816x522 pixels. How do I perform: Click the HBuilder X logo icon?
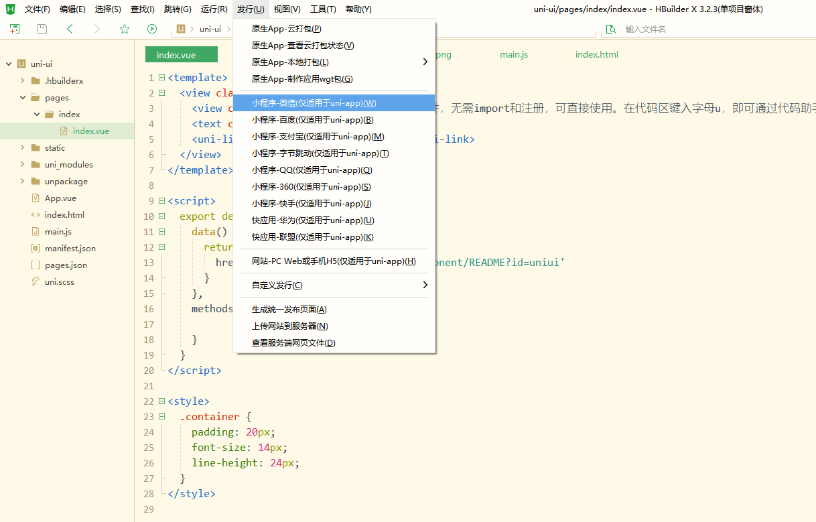tap(10, 9)
